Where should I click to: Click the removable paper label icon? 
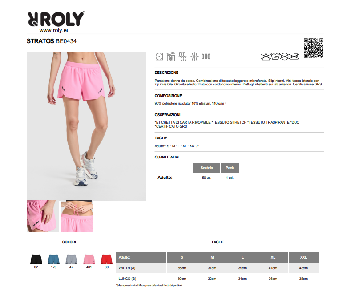(x=170, y=57)
